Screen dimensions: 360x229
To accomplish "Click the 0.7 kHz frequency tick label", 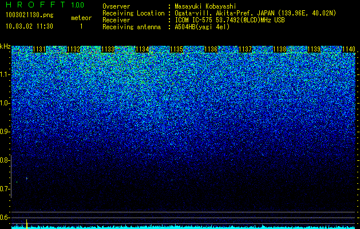I will 5,189.
